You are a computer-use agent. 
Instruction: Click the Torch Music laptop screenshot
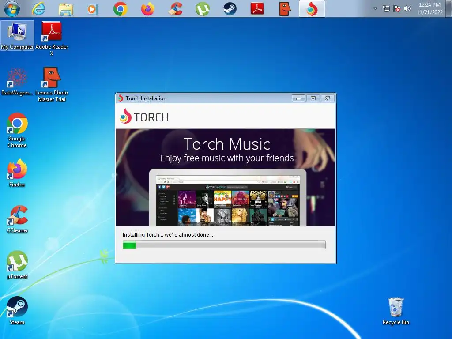228,198
